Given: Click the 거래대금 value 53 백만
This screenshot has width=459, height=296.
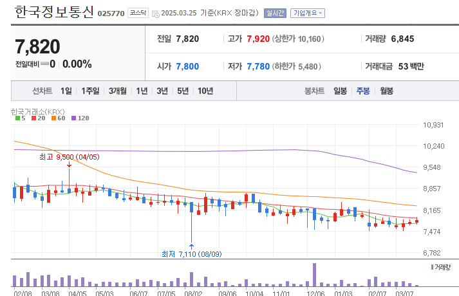Looking at the screenshot, I should tap(411, 66).
